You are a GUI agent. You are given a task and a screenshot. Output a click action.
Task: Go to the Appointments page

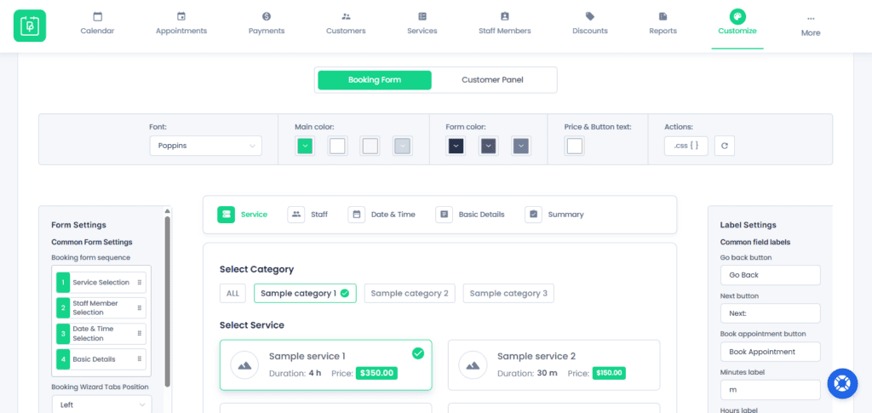click(x=181, y=24)
